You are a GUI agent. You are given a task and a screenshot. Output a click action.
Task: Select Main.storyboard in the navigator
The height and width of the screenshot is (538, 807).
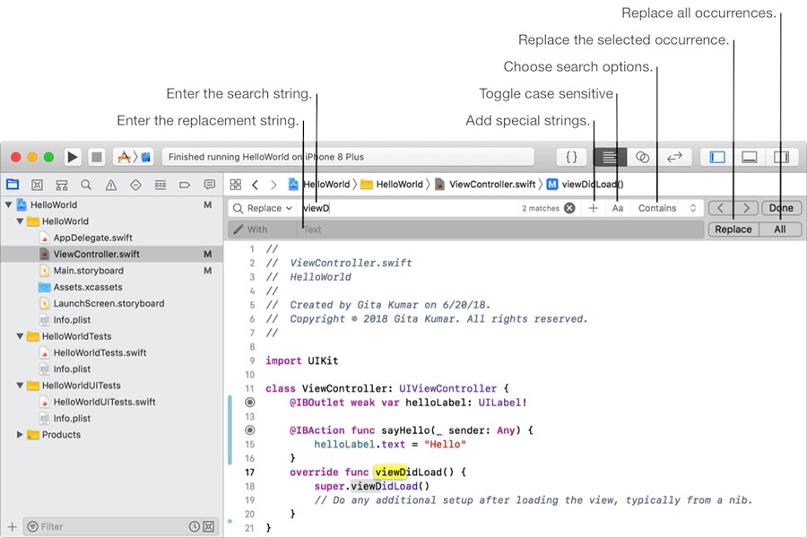click(88, 271)
